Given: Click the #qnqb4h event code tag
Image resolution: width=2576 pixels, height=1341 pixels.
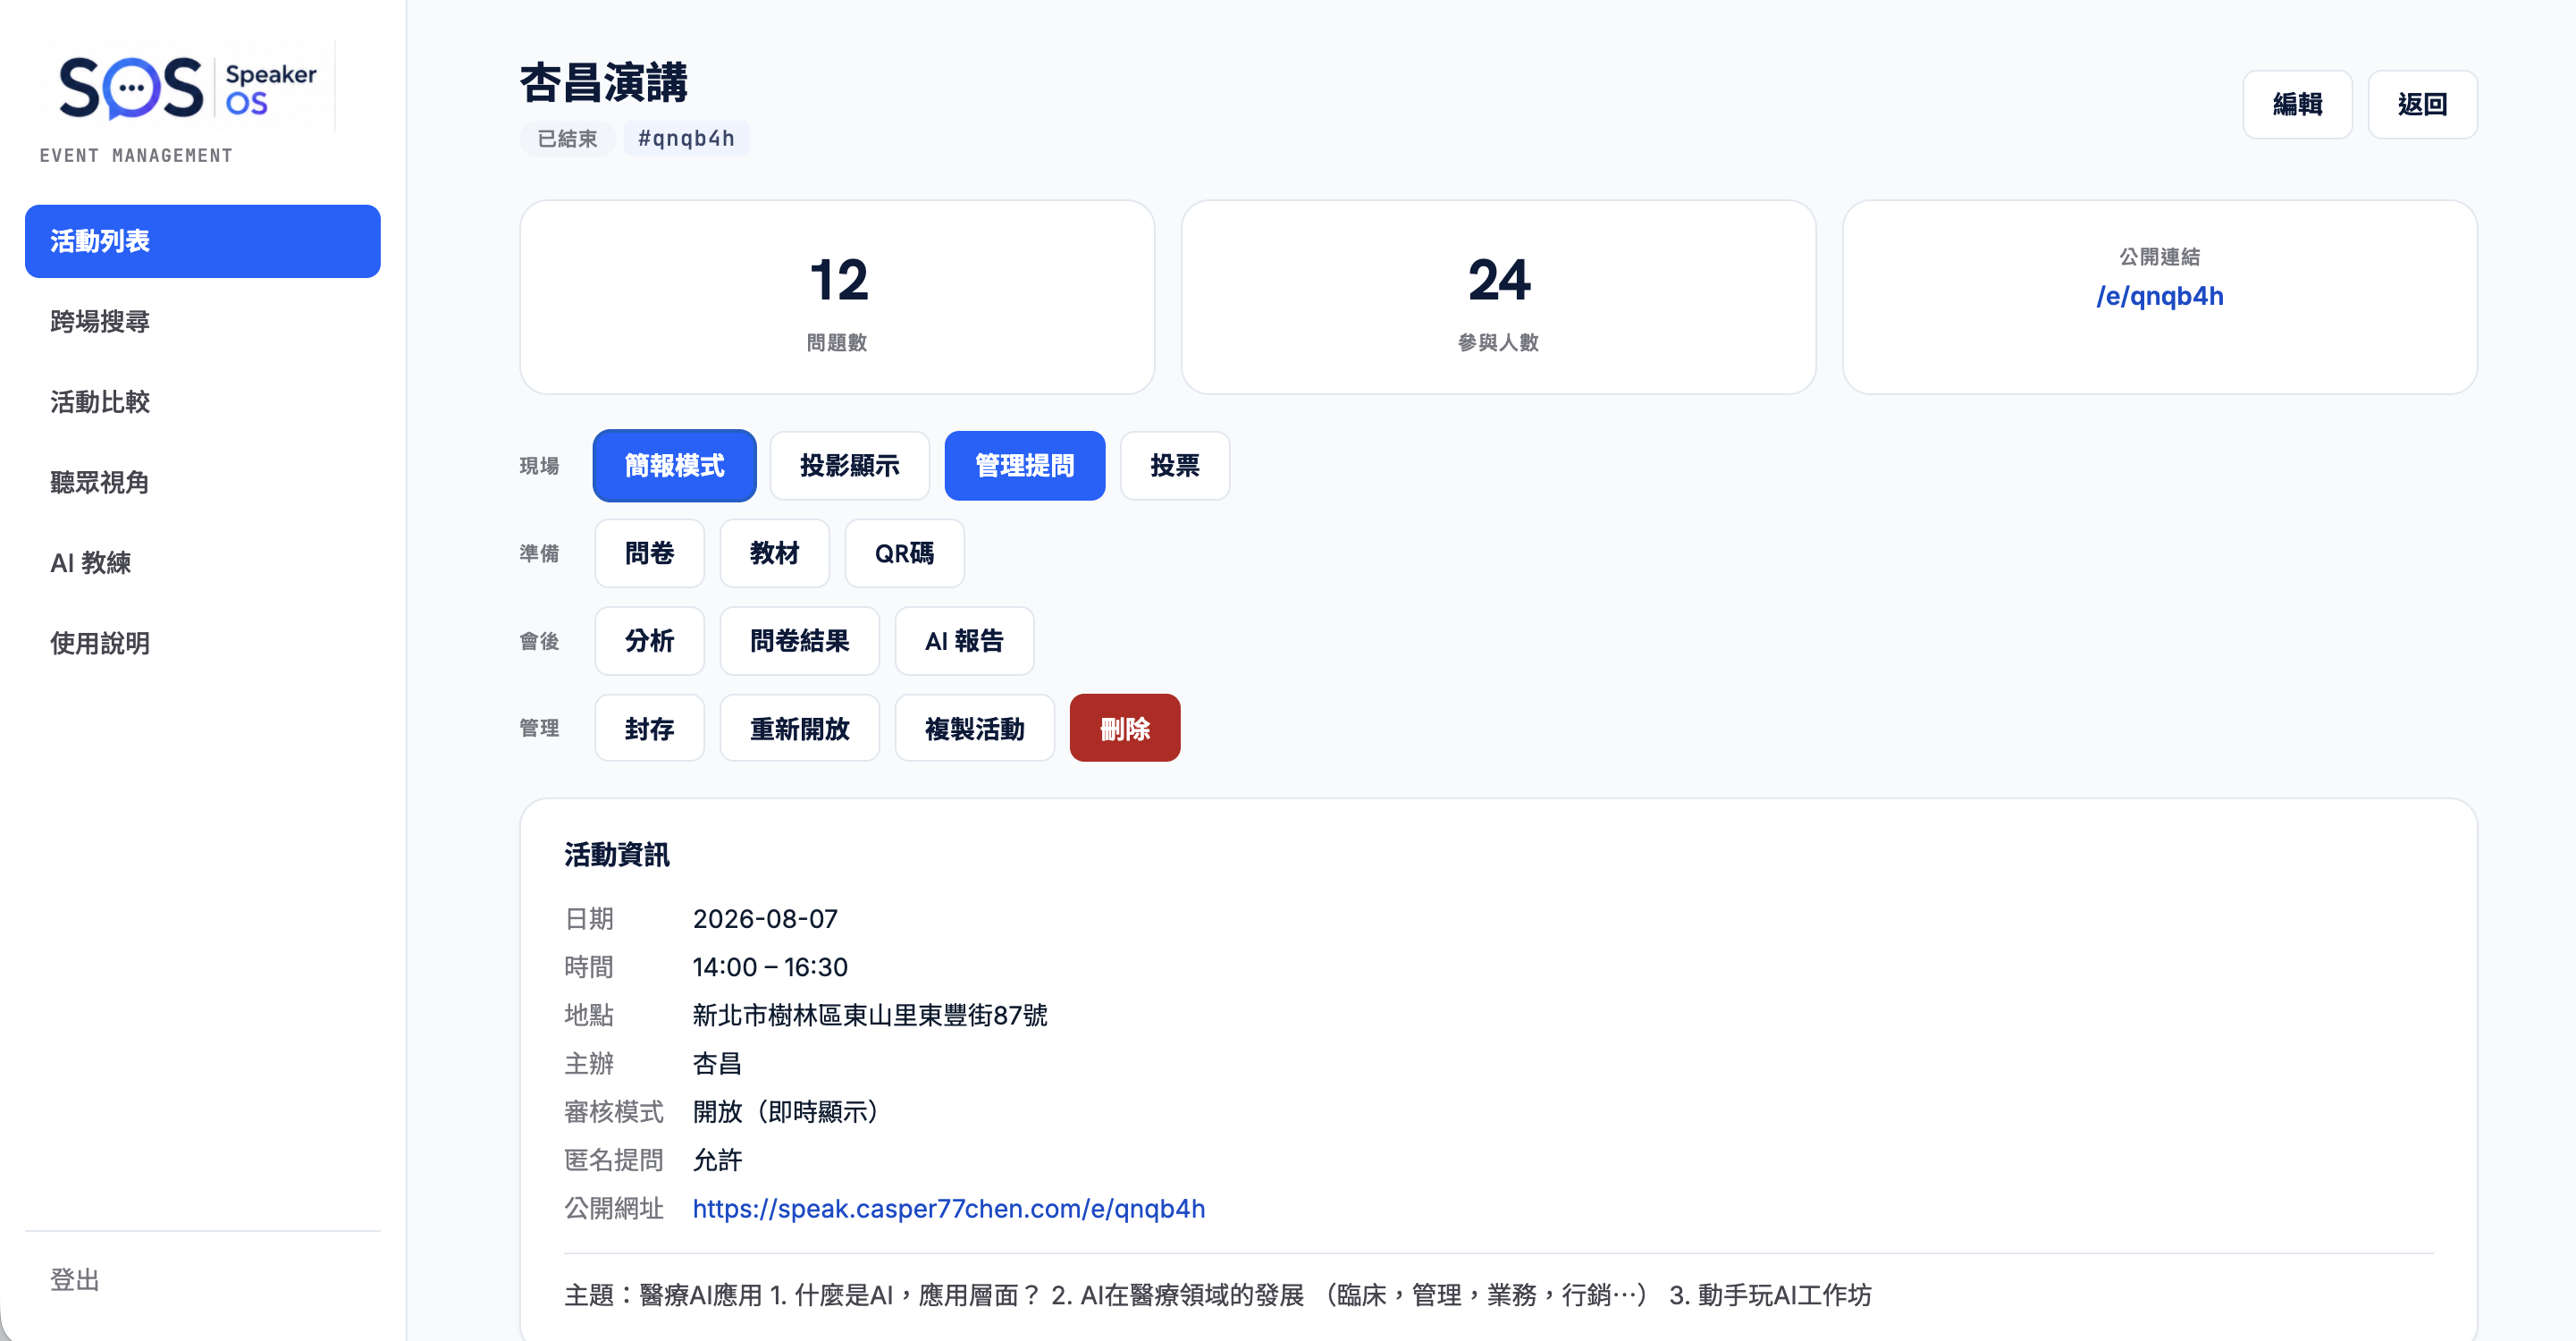Looking at the screenshot, I should pyautogui.click(x=686, y=138).
